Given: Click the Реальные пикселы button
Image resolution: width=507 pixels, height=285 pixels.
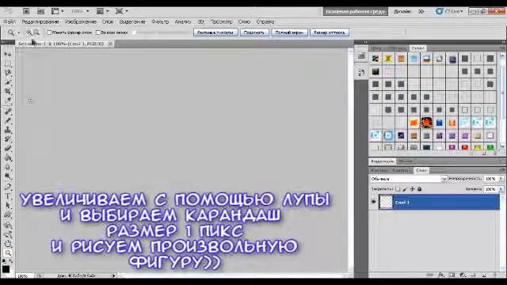Looking at the screenshot, I should coord(215,32).
